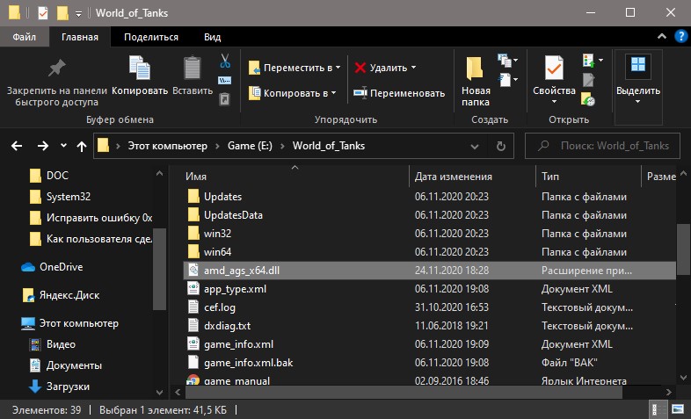Open System32 folder in navigation pane
This screenshot has height=419, width=691.
coord(60,196)
